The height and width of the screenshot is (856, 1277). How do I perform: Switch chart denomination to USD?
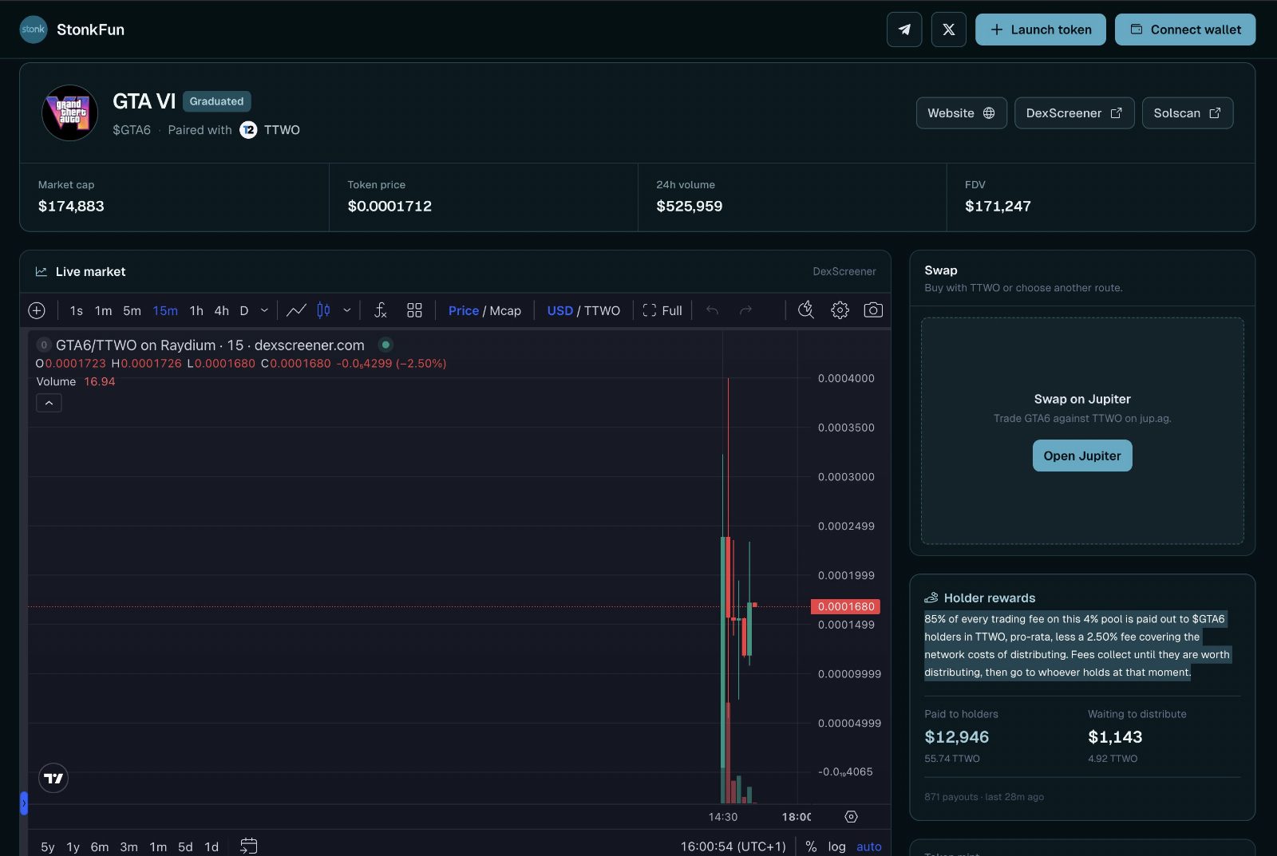click(x=560, y=310)
